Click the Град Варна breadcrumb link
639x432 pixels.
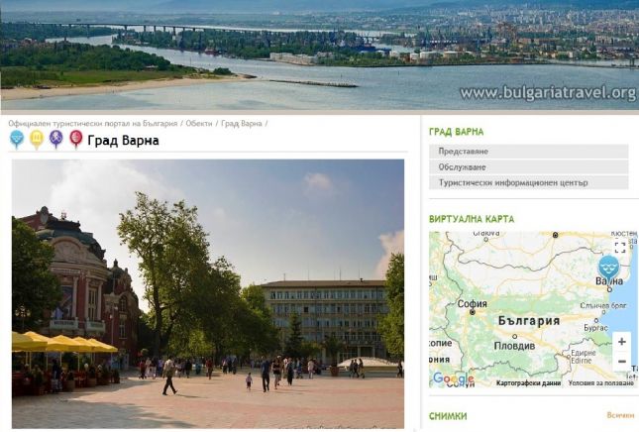click(x=242, y=123)
